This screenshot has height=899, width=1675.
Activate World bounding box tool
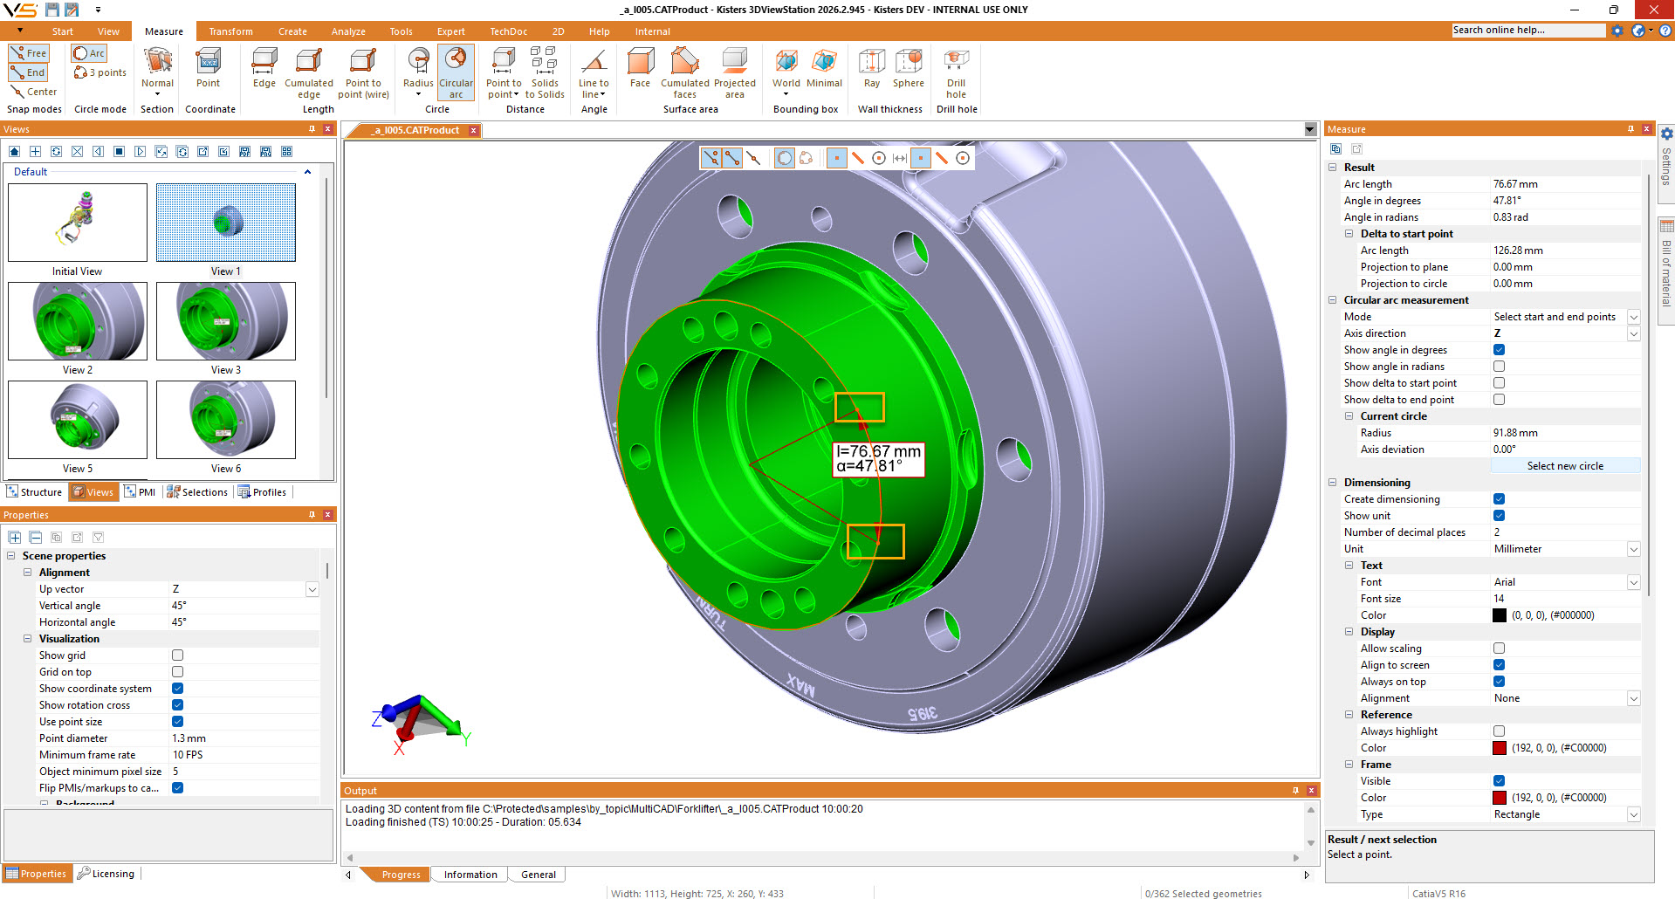pyautogui.click(x=786, y=68)
